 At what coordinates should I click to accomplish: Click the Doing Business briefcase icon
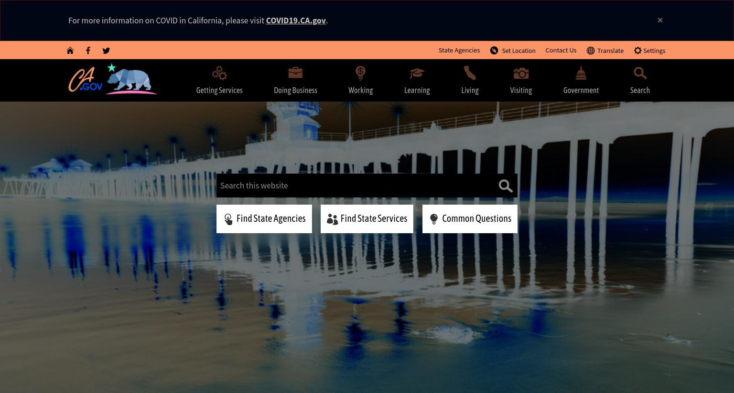(x=295, y=72)
